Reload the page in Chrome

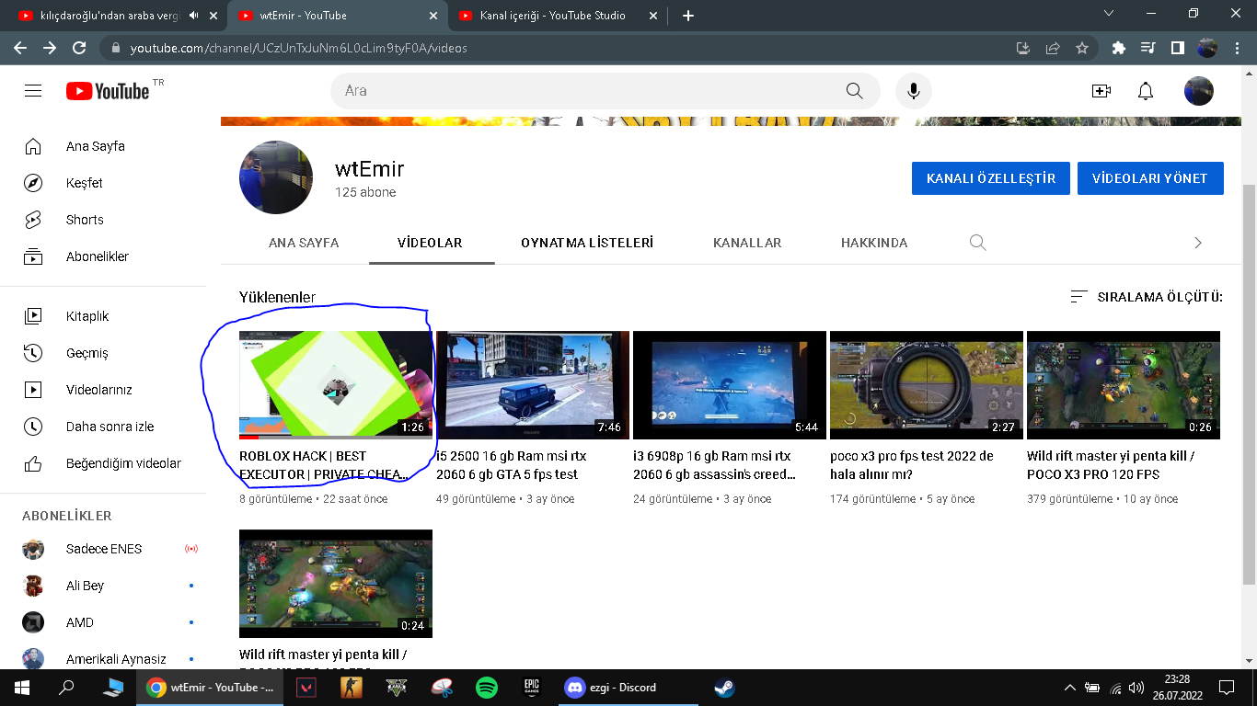click(79, 48)
